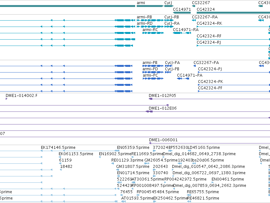
Task: Click transcript CycJ-RA
Action: click(x=169, y=27)
